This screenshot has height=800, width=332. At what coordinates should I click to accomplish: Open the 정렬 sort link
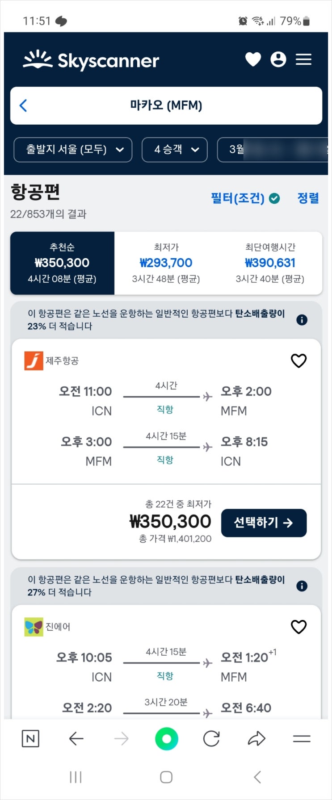pyautogui.click(x=308, y=198)
